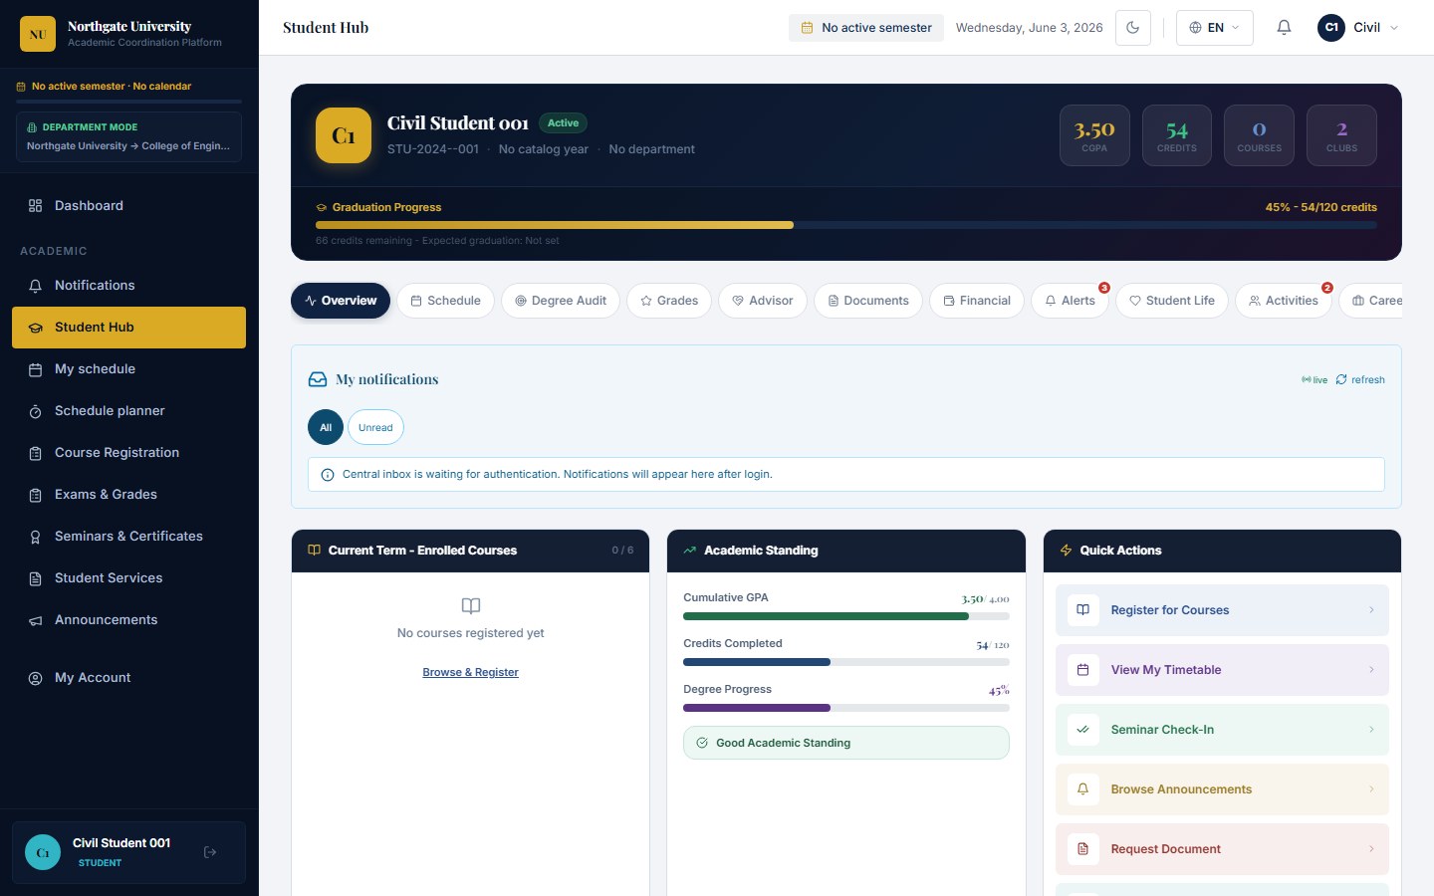Click the My Account user icon
The width and height of the screenshot is (1434, 896).
[35, 678]
